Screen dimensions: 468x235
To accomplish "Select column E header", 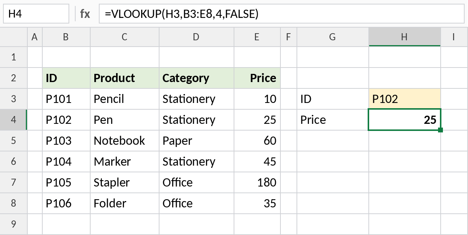I will (257, 37).
